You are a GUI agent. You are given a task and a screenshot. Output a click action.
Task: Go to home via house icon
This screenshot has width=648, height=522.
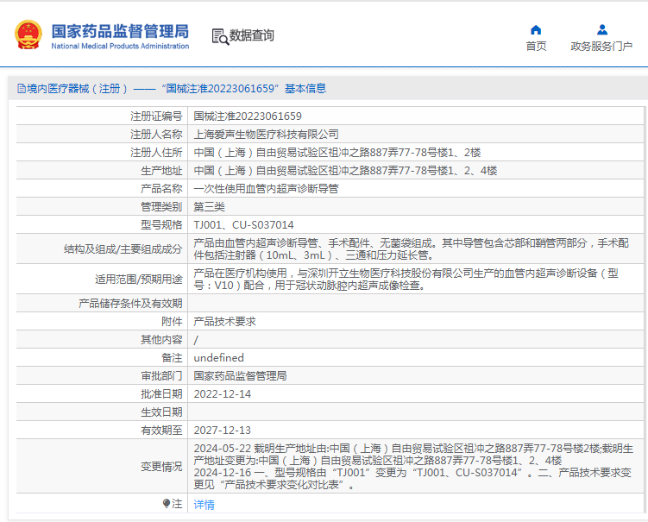pos(536,29)
